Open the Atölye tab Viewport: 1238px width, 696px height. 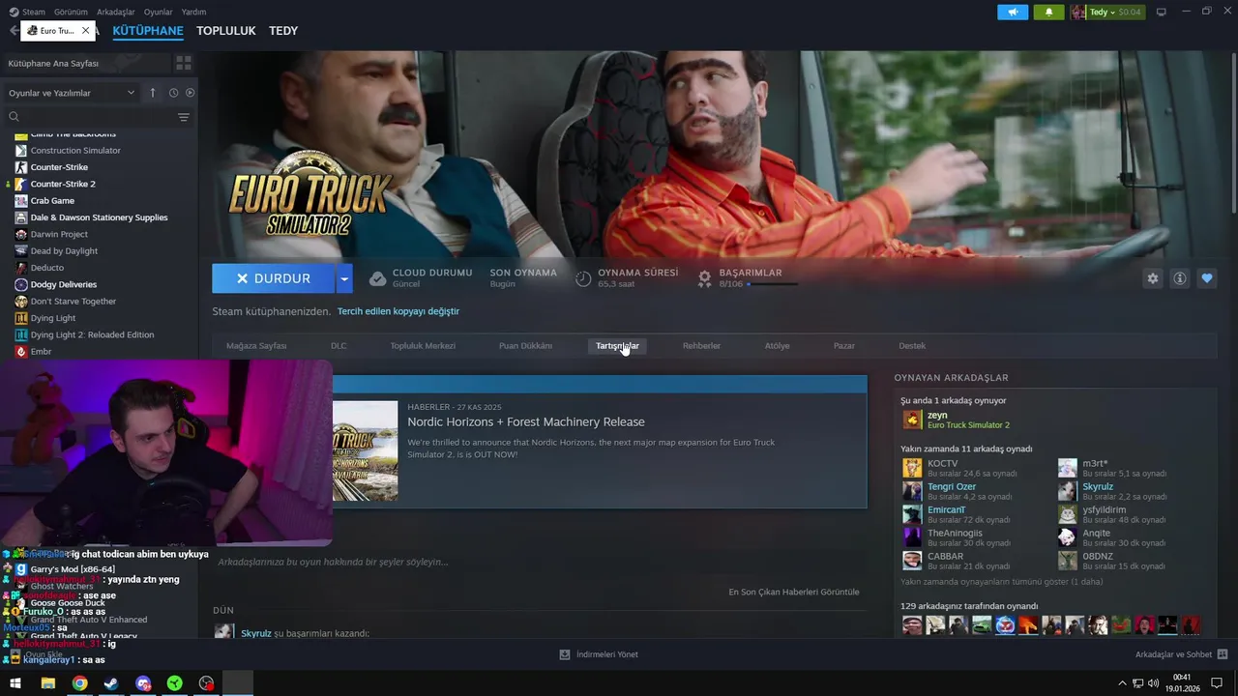(778, 346)
